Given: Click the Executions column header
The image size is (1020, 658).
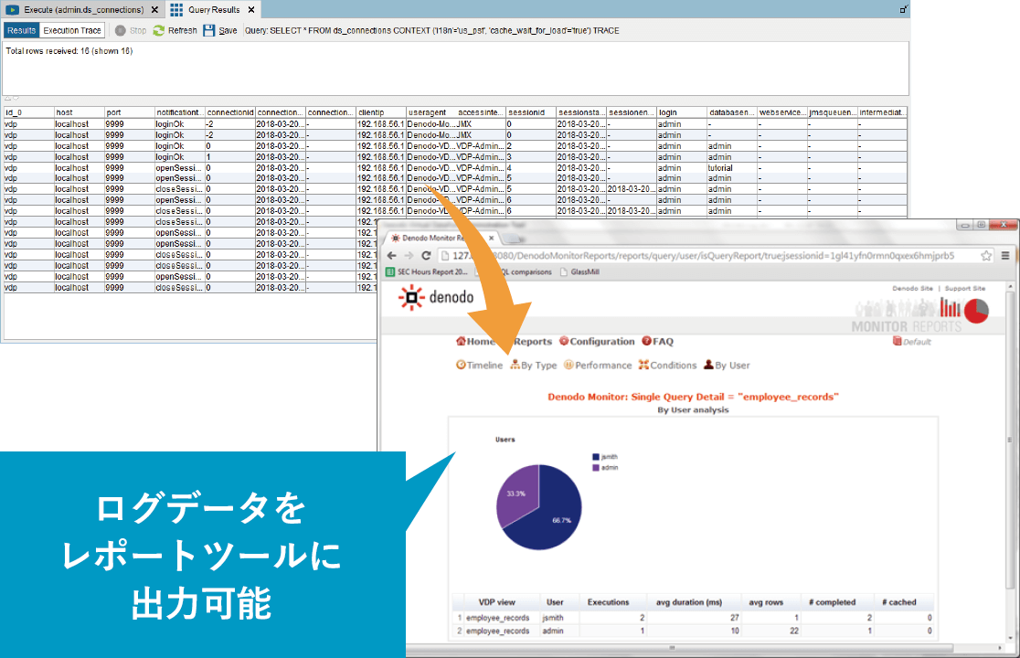Looking at the screenshot, I should pos(608,602).
